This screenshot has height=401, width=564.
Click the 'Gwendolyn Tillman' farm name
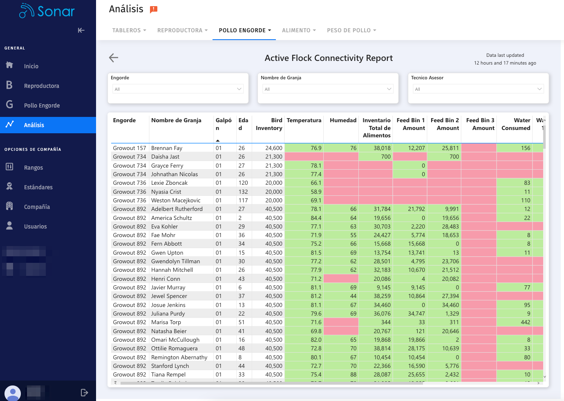(175, 261)
